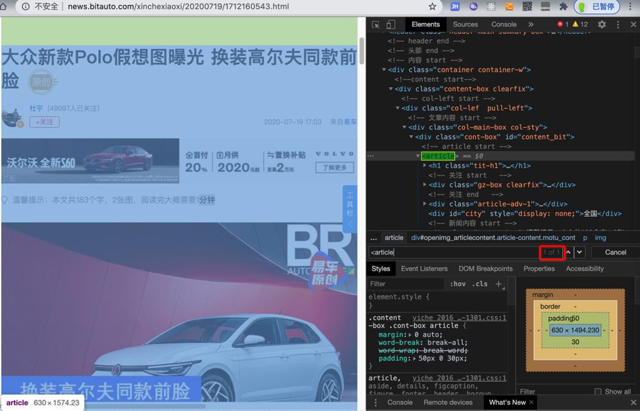Open the first yiche_2016 css source link
This screenshot has height=411, width=640.
tap(459, 317)
